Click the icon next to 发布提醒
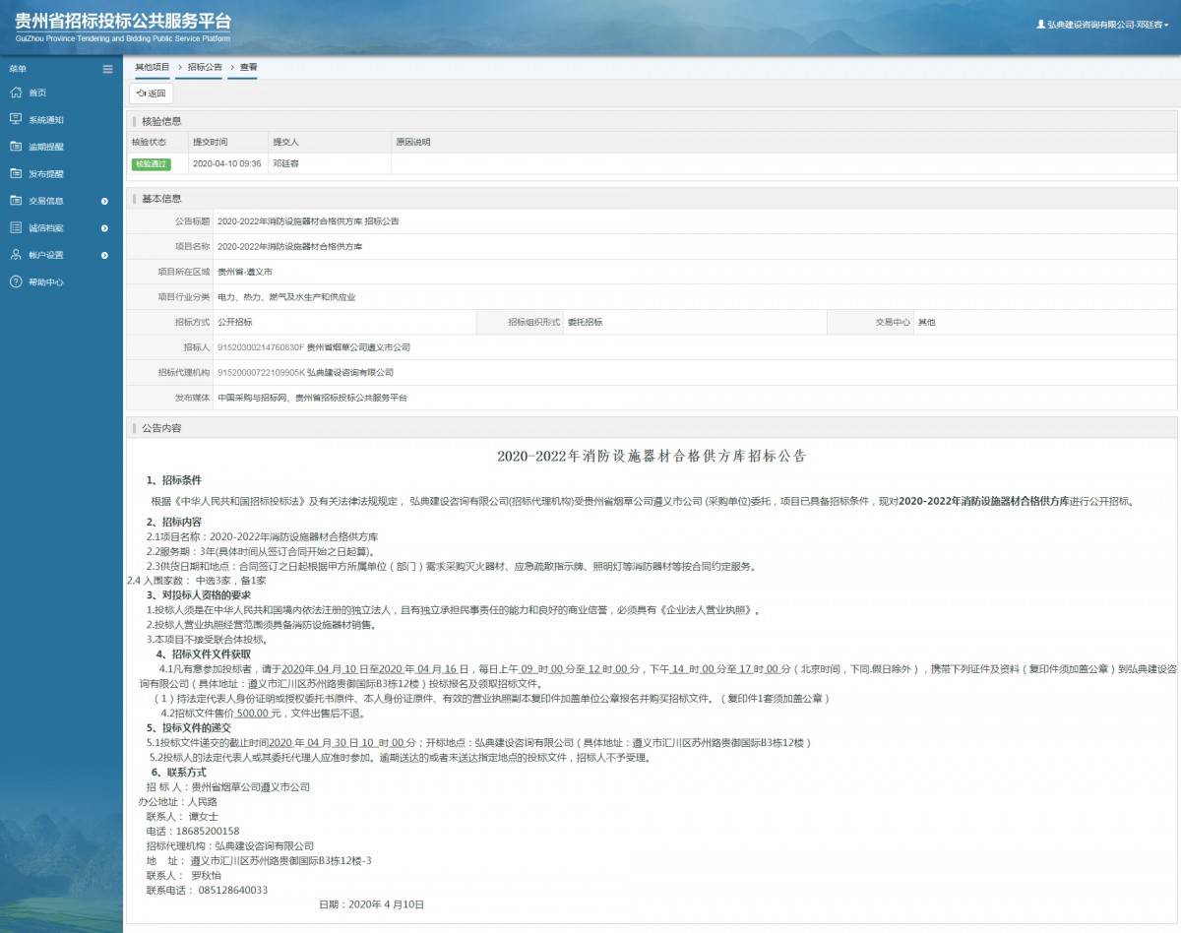 click(15, 173)
